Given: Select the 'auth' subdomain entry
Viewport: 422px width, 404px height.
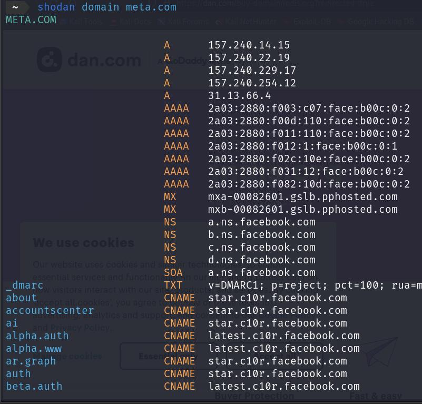Looking at the screenshot, I should (x=18, y=374).
